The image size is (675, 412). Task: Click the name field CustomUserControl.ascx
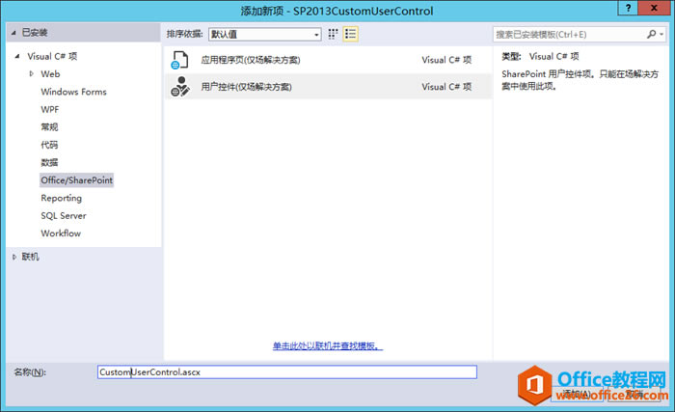[x=287, y=371]
